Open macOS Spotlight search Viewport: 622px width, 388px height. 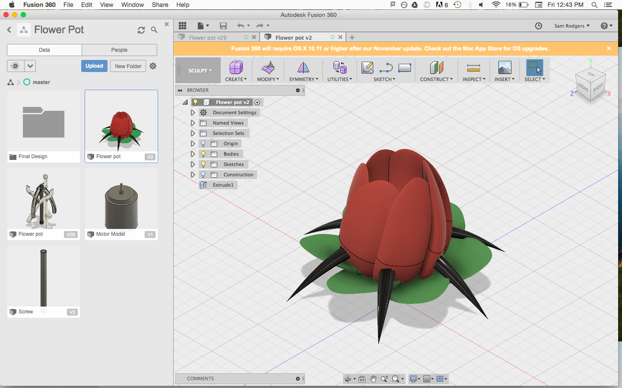(594, 5)
